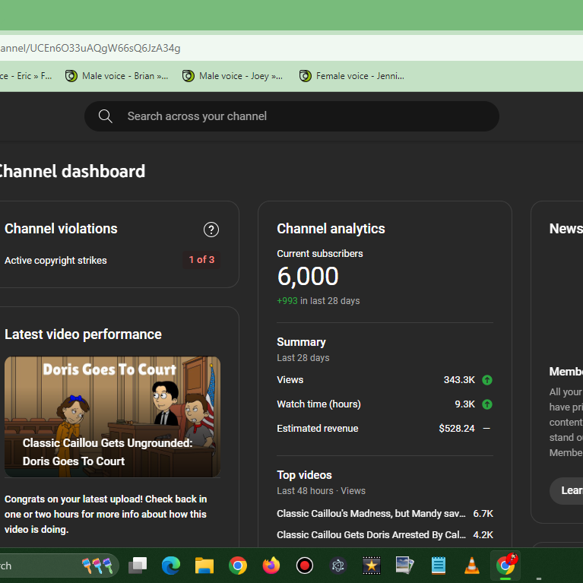The width and height of the screenshot is (583, 583).
Task: Click the '1 of 3' copyright strikes badge
Action: [x=201, y=260]
